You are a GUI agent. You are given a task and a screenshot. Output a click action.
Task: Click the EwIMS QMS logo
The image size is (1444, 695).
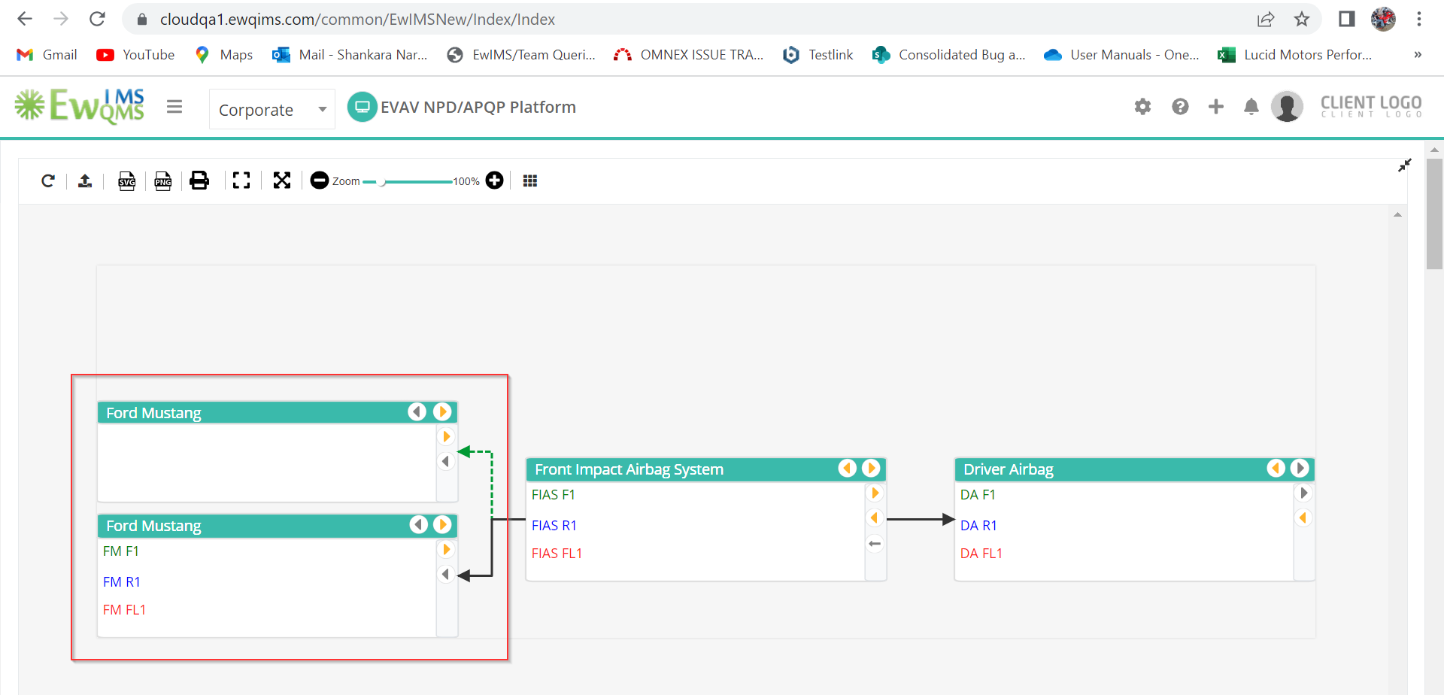tap(80, 106)
